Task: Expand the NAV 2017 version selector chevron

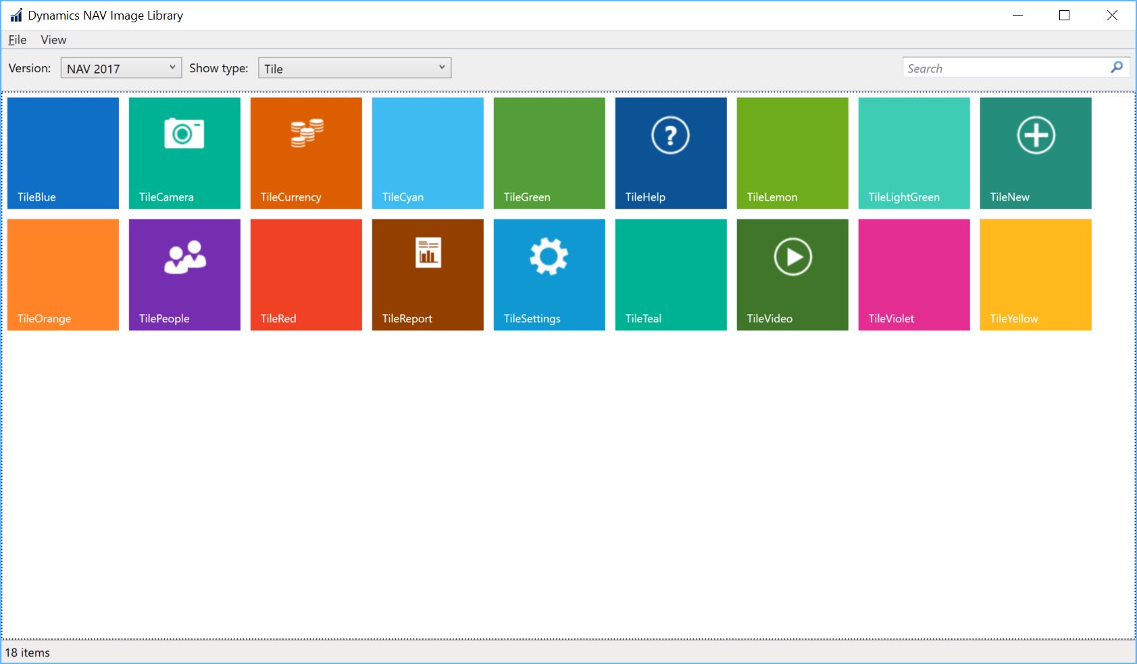Action: 174,68
